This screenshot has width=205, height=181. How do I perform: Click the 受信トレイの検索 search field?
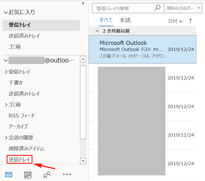(124, 8)
